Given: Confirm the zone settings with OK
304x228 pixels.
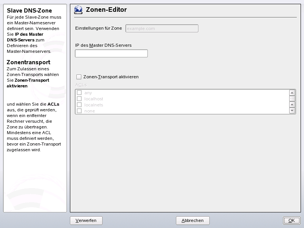Looking at the screenshot, I should point(291,220).
